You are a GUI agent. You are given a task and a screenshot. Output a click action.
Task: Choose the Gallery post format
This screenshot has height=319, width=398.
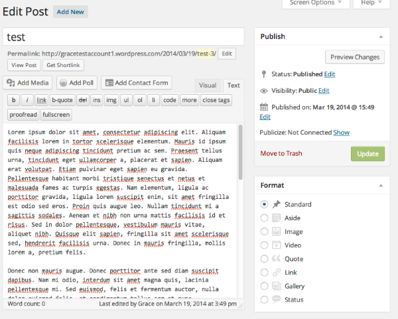(x=265, y=287)
